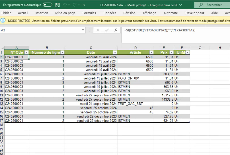Open the Article column filter dropdown
Image resolution: width=230 pixels, height=155 pixels.
coord(151,53)
